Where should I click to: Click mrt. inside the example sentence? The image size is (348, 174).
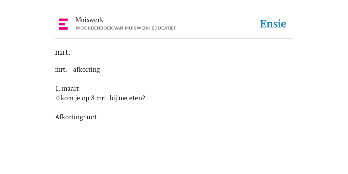[x=102, y=98]
